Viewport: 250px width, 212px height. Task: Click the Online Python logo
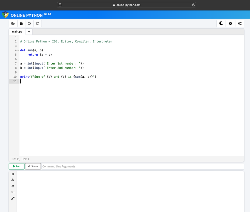5,15
